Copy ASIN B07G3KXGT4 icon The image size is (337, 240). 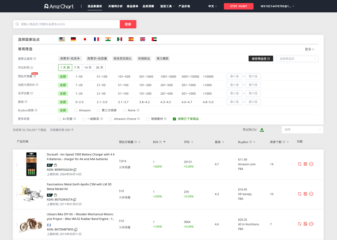click(x=75, y=200)
